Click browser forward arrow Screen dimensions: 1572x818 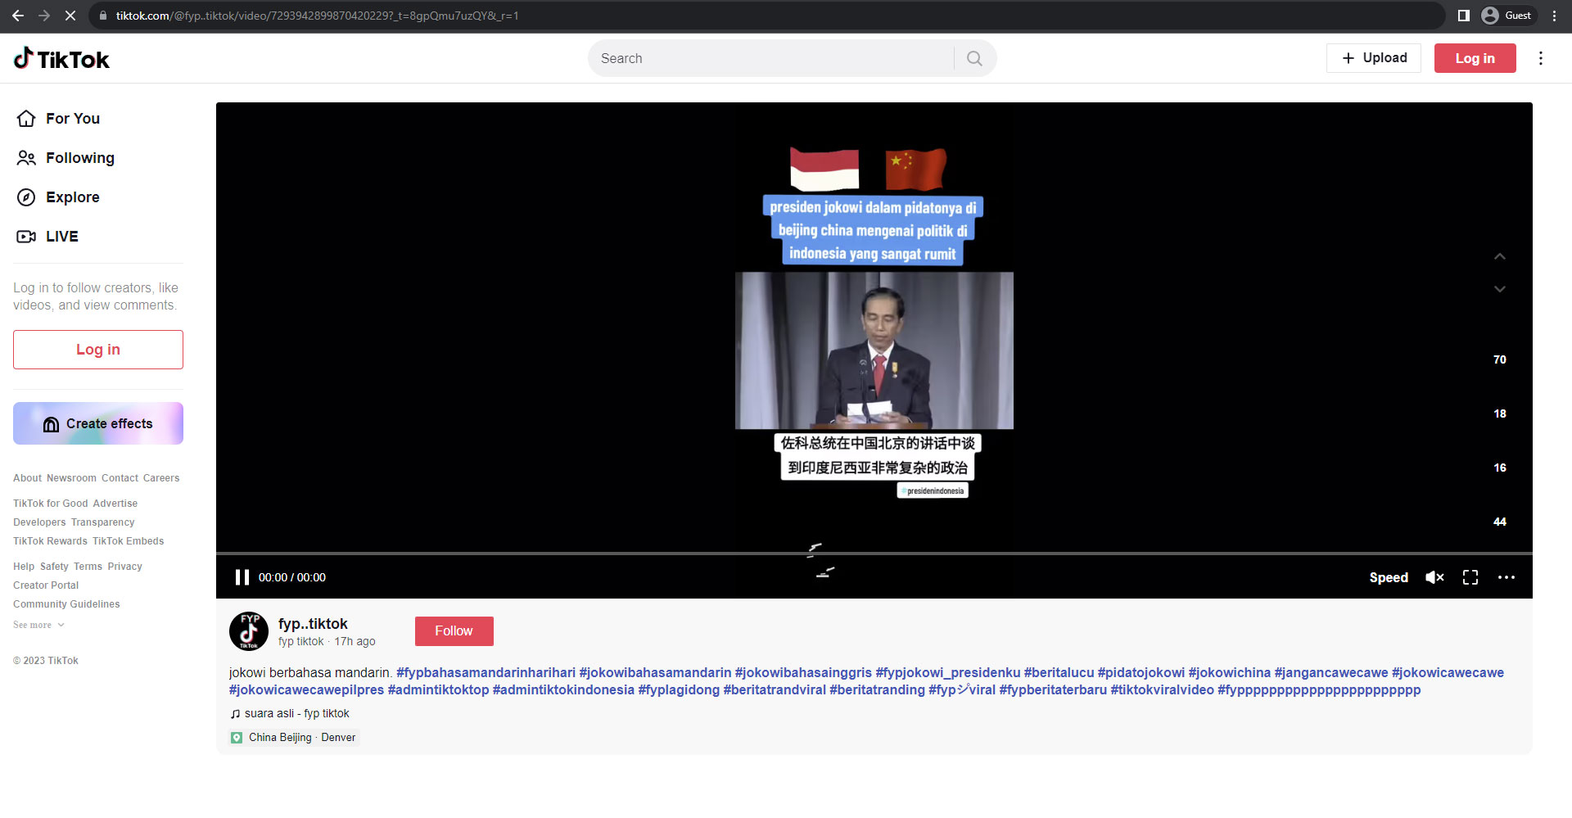point(44,16)
